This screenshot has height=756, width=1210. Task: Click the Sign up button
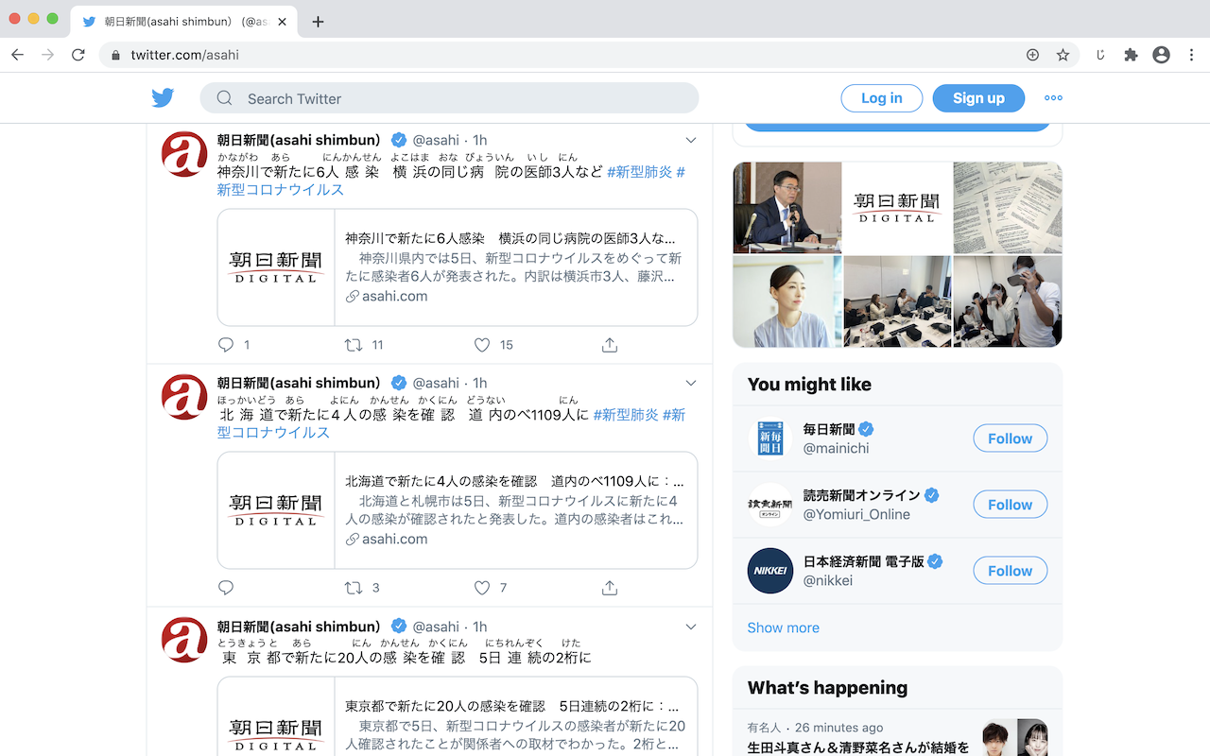click(x=978, y=98)
